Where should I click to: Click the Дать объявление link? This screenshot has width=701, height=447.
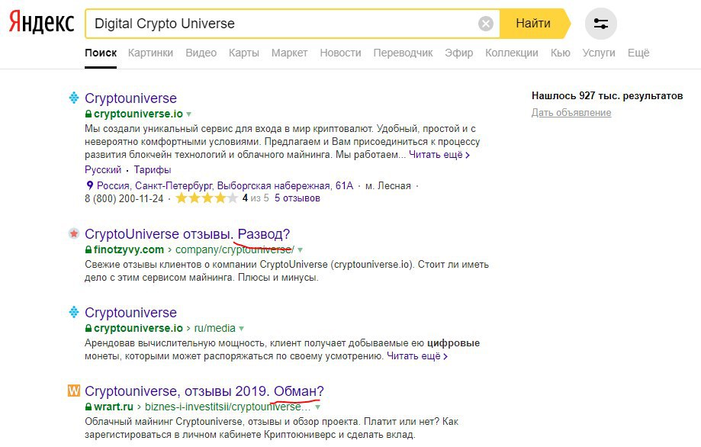pos(571,113)
